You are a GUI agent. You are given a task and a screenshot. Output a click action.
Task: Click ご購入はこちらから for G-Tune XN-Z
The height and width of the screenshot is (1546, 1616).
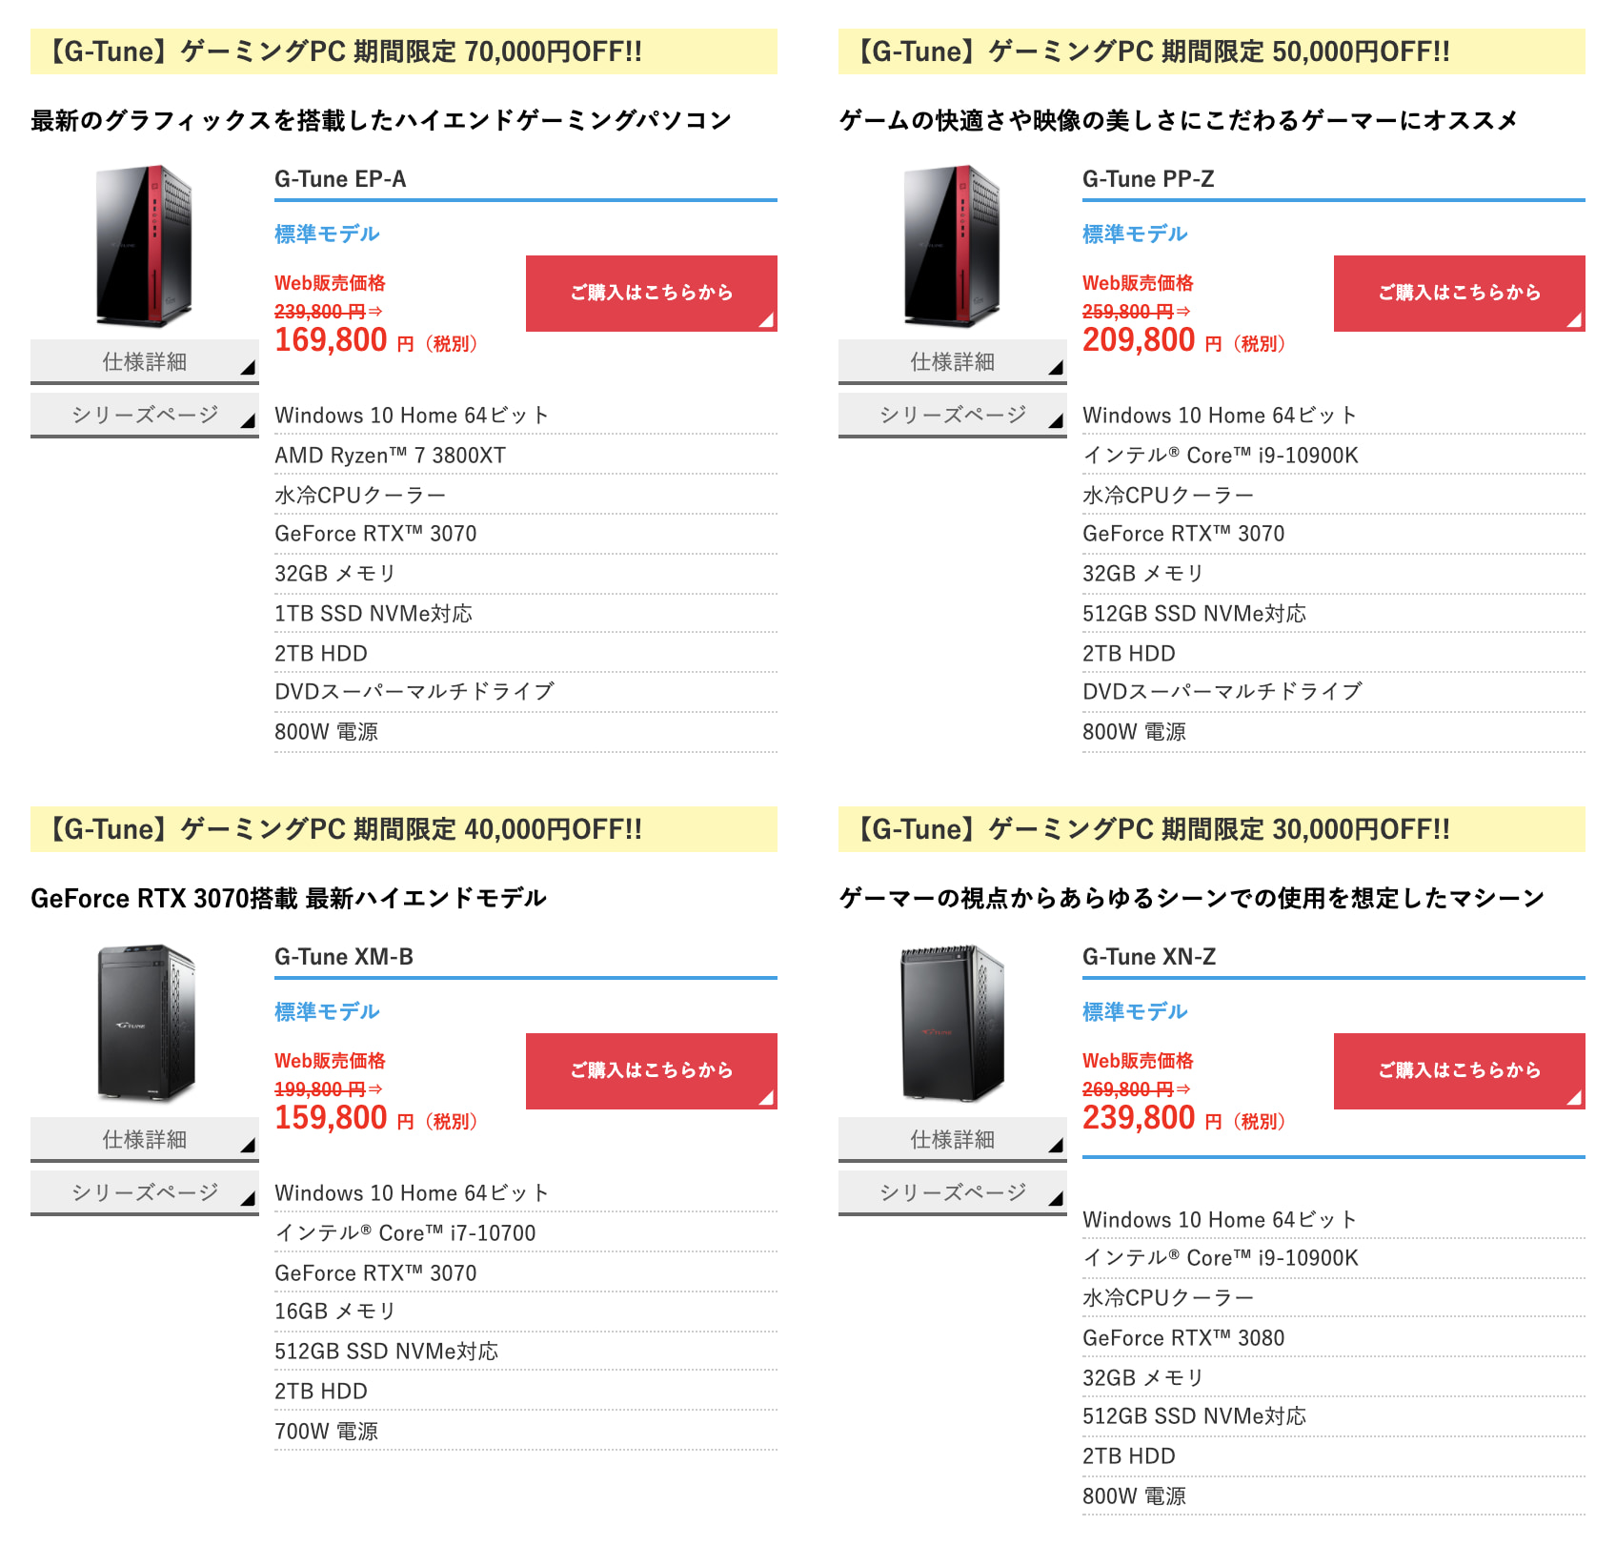click(x=1460, y=1071)
